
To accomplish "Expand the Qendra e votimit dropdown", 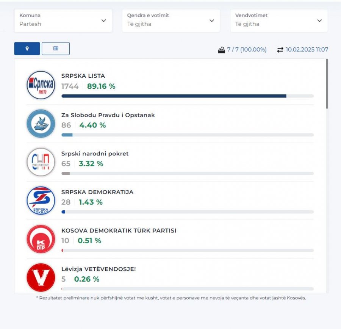I will pos(171,21).
